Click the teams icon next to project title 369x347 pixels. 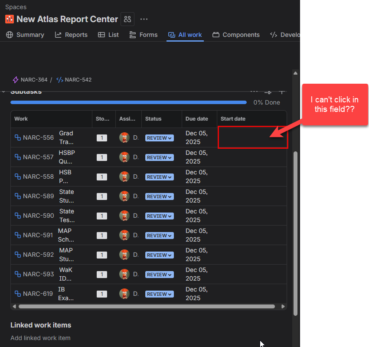point(127,19)
